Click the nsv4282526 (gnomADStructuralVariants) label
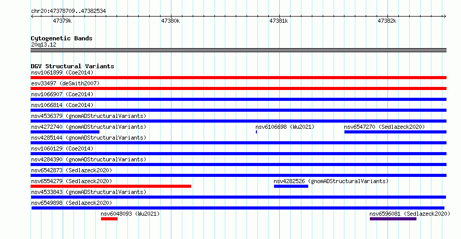The image size is (461, 239). coord(331,181)
